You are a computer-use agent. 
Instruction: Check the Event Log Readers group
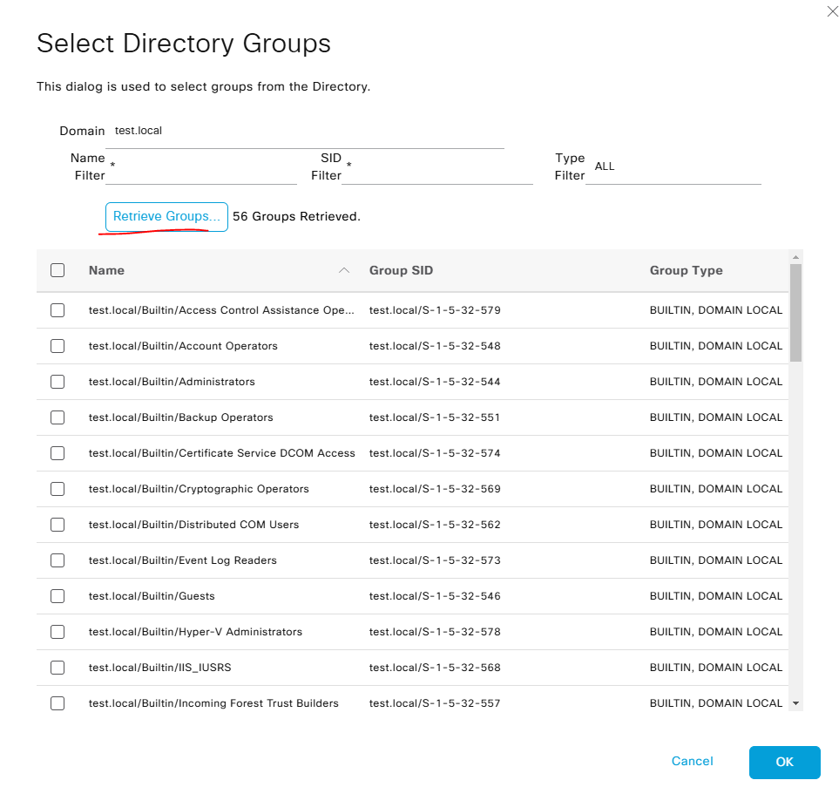[x=58, y=560]
